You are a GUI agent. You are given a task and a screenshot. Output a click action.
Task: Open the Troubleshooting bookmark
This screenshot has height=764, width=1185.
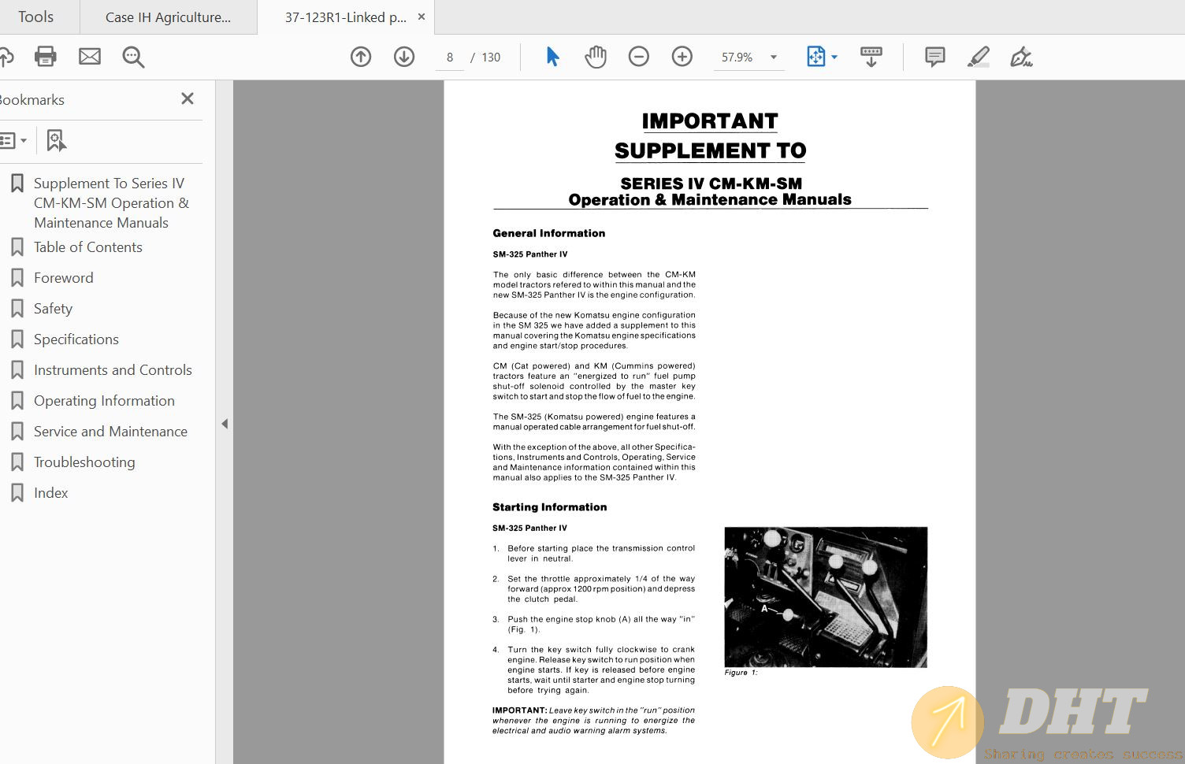[x=84, y=462]
